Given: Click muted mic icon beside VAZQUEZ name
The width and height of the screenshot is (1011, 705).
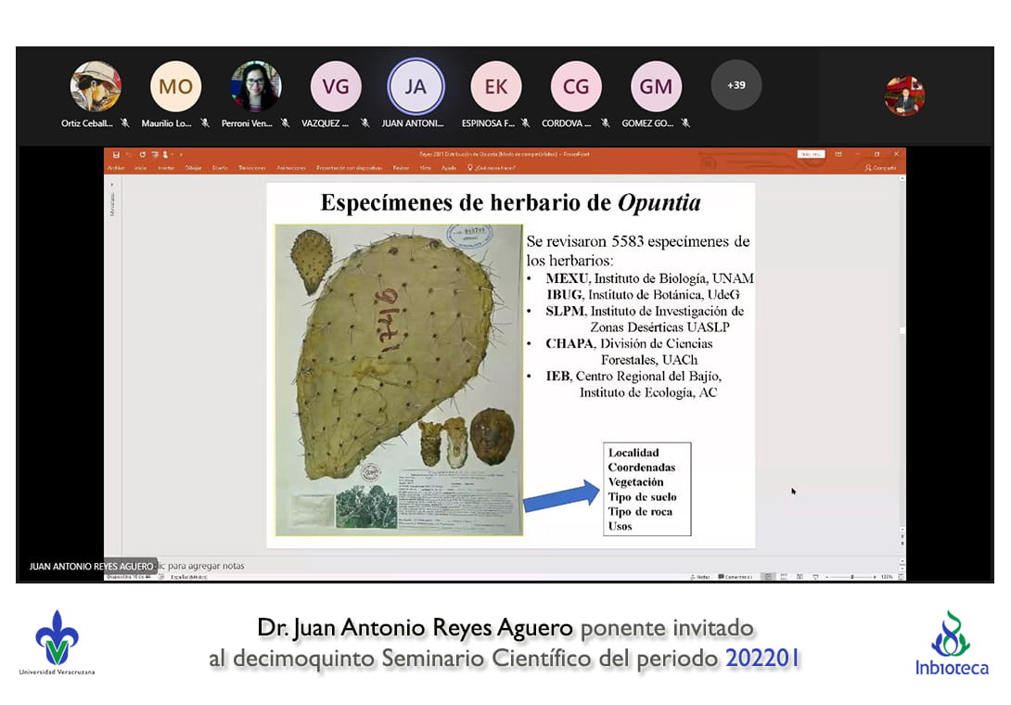Looking at the screenshot, I should (x=365, y=123).
